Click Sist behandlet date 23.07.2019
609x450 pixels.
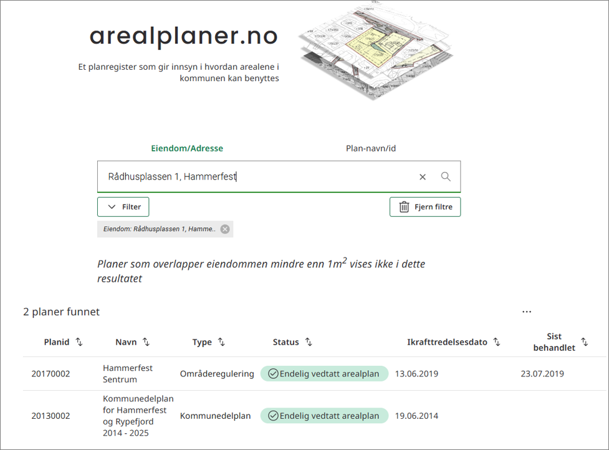tap(542, 374)
